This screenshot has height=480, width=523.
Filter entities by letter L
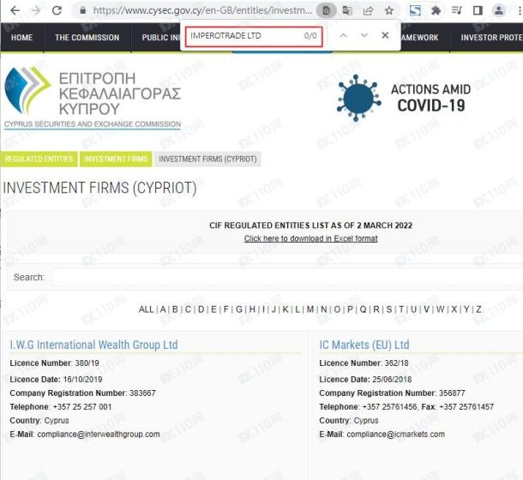298,309
